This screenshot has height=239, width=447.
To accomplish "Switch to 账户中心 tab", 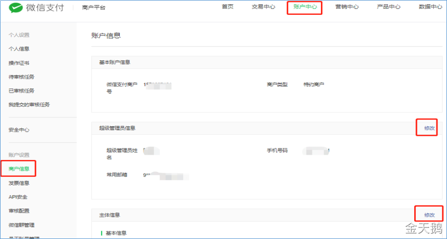I will [x=305, y=7].
